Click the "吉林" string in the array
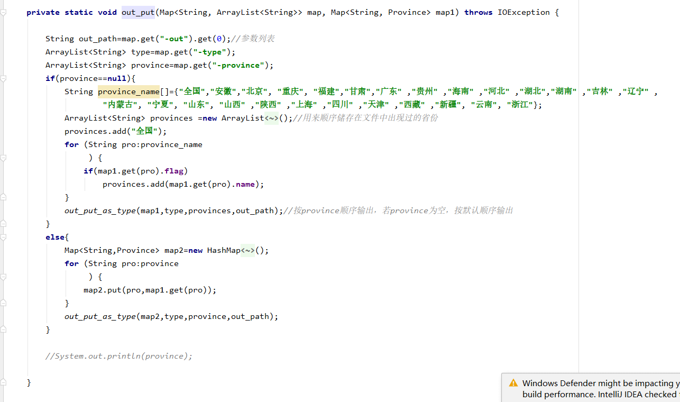680x402 pixels. click(x=600, y=92)
